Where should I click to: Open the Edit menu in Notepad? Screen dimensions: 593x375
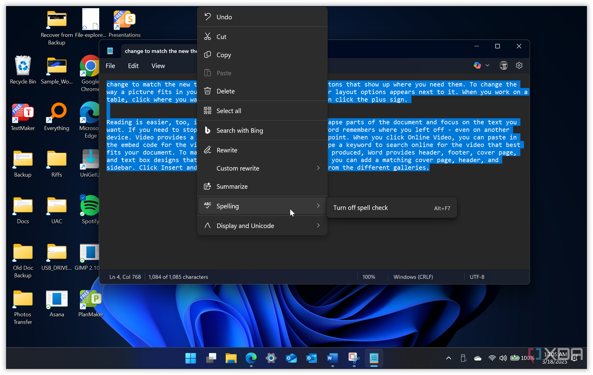[133, 66]
